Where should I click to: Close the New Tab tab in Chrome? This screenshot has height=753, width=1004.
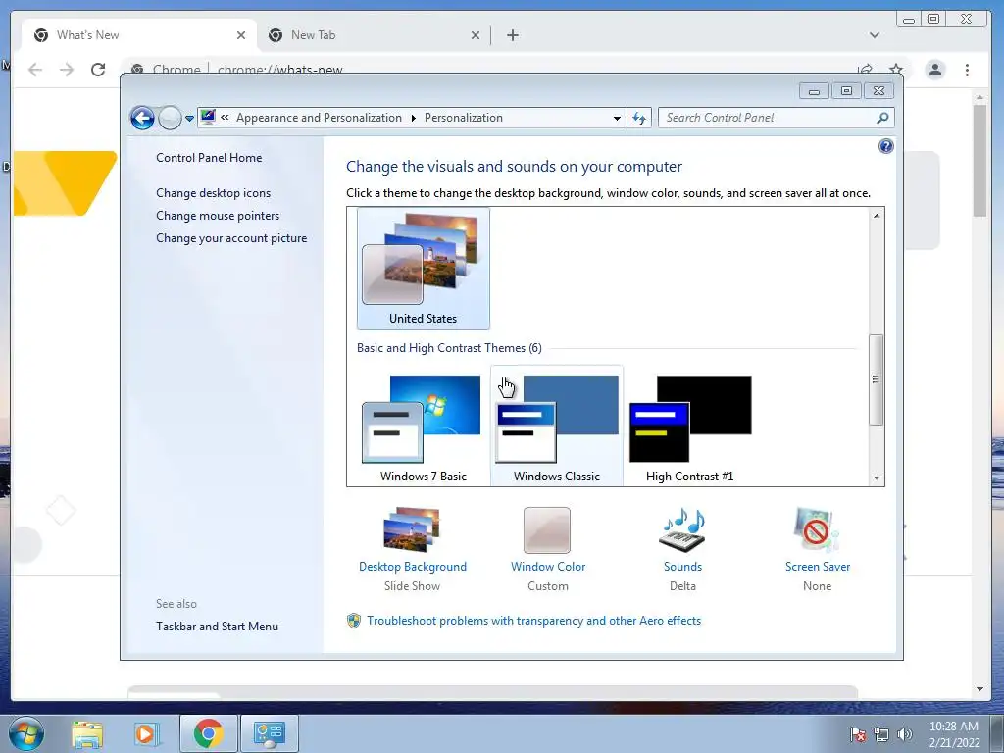coord(476,35)
